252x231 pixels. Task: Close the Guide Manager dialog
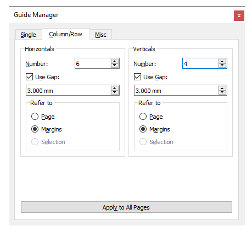click(x=239, y=16)
